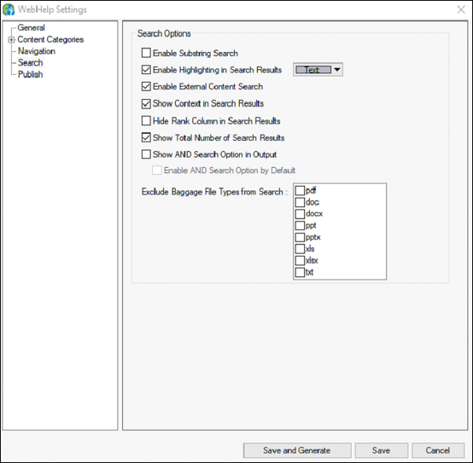Enable Substring Search checkbox
This screenshot has width=473, height=463.
[146, 53]
